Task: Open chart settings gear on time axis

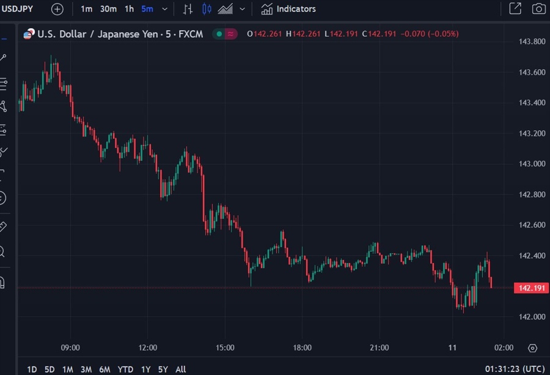Action: click(x=532, y=348)
